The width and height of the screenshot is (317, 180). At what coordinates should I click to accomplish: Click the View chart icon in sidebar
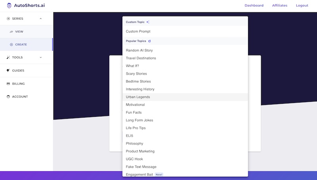pyautogui.click(x=11, y=32)
